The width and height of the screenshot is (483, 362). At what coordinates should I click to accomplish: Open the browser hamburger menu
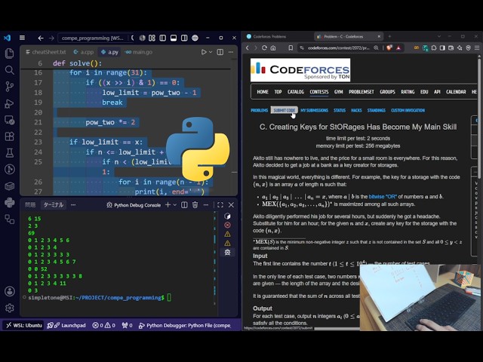(477, 48)
